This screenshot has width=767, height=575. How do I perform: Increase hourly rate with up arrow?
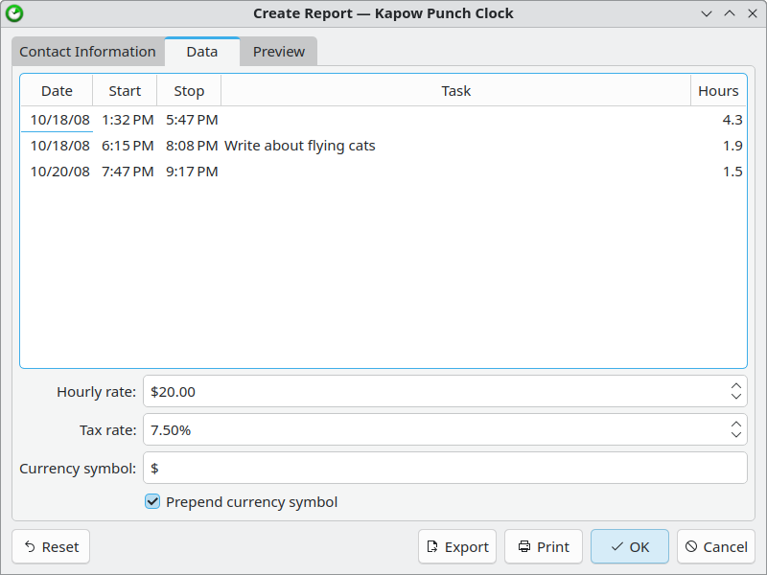coord(735,385)
